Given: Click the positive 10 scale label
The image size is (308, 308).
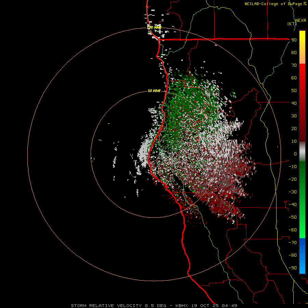Looking at the screenshot, I should pyautogui.click(x=294, y=141).
